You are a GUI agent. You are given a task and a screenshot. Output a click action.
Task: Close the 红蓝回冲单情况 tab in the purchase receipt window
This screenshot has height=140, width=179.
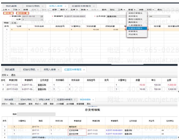tap(94, 6)
